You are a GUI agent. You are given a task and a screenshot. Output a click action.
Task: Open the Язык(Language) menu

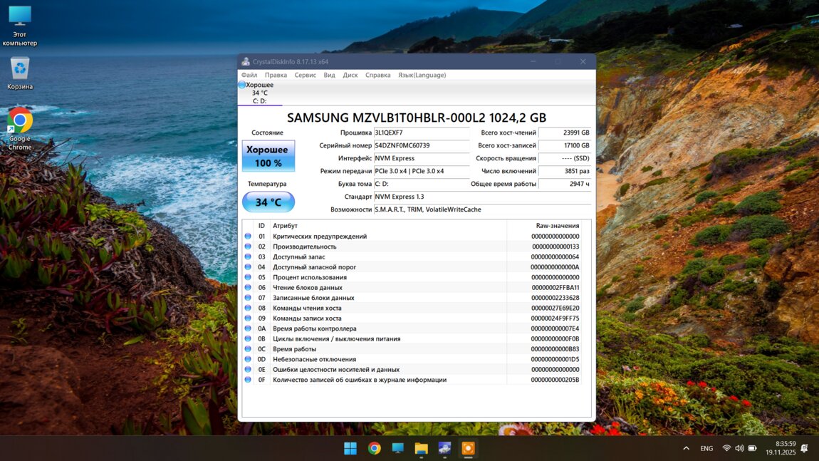coord(422,75)
